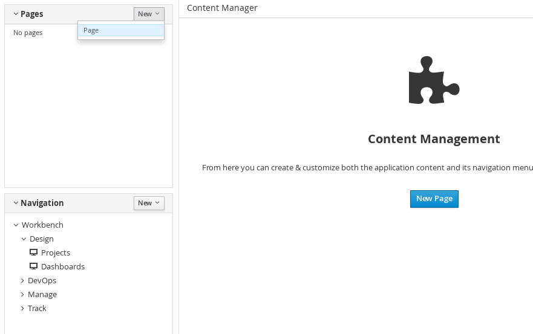This screenshot has width=533, height=334.
Task: Expand the Manage tree node arrow
Action: (x=22, y=295)
